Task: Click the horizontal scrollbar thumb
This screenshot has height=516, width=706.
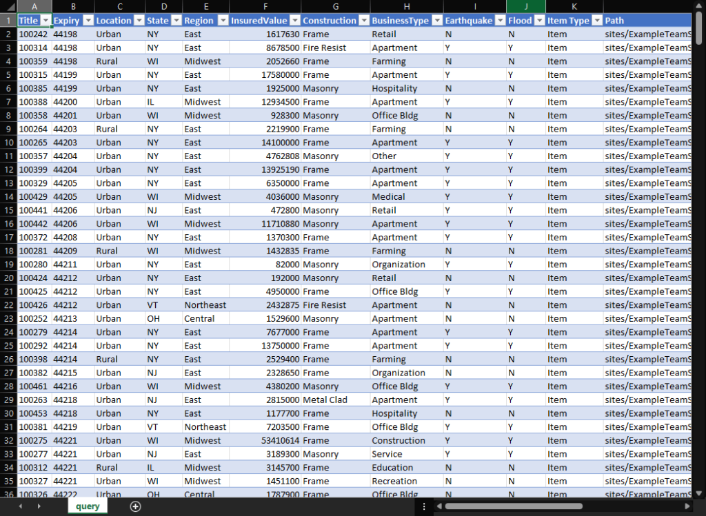Action: tap(513, 506)
